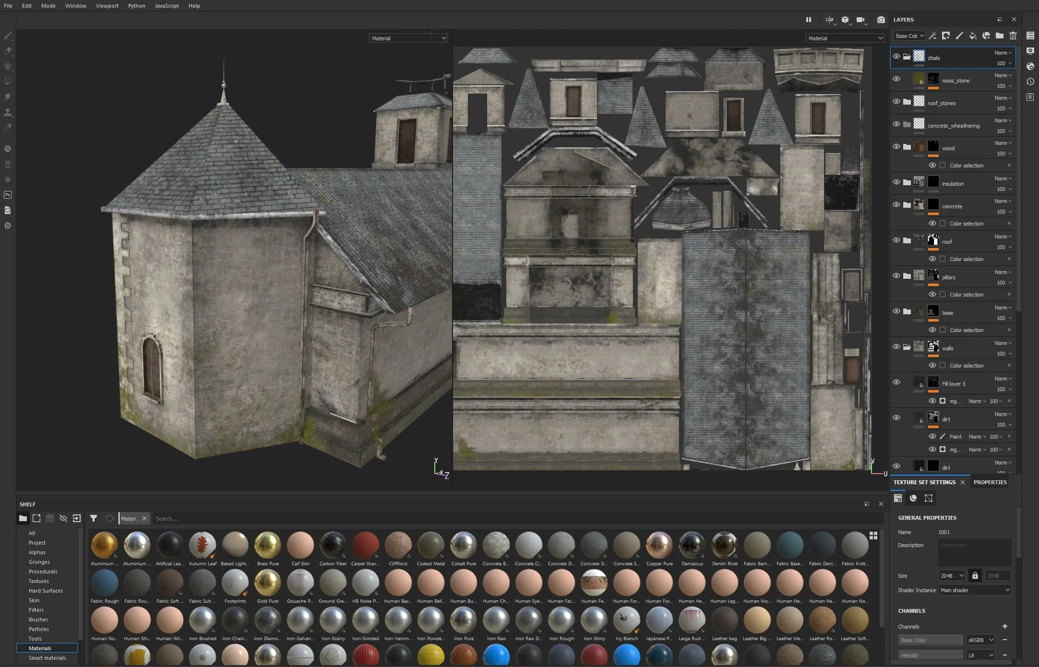
Task: Click the shelf filter funnel icon
Action: click(x=94, y=518)
